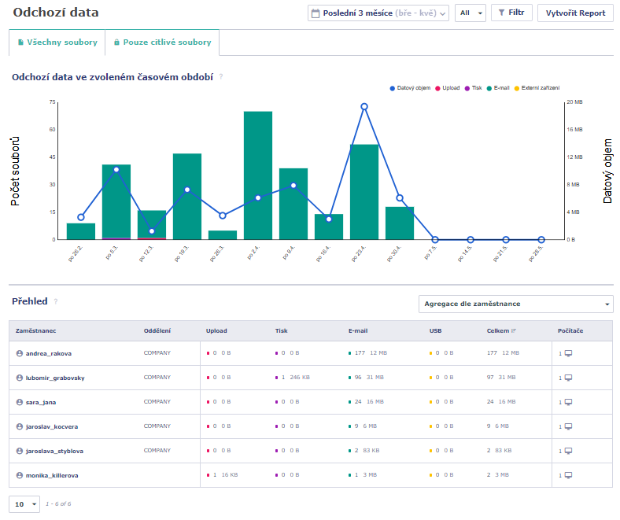Expand Agregace dle zaměstnance dropdown
Screen dimensions: 620x520
click(x=516, y=304)
